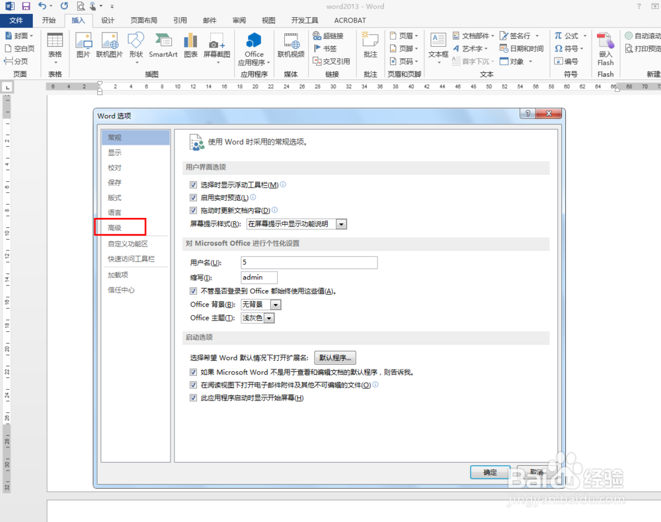Insert a Blank Page (空白页)
661x522 pixels.
coord(20,48)
